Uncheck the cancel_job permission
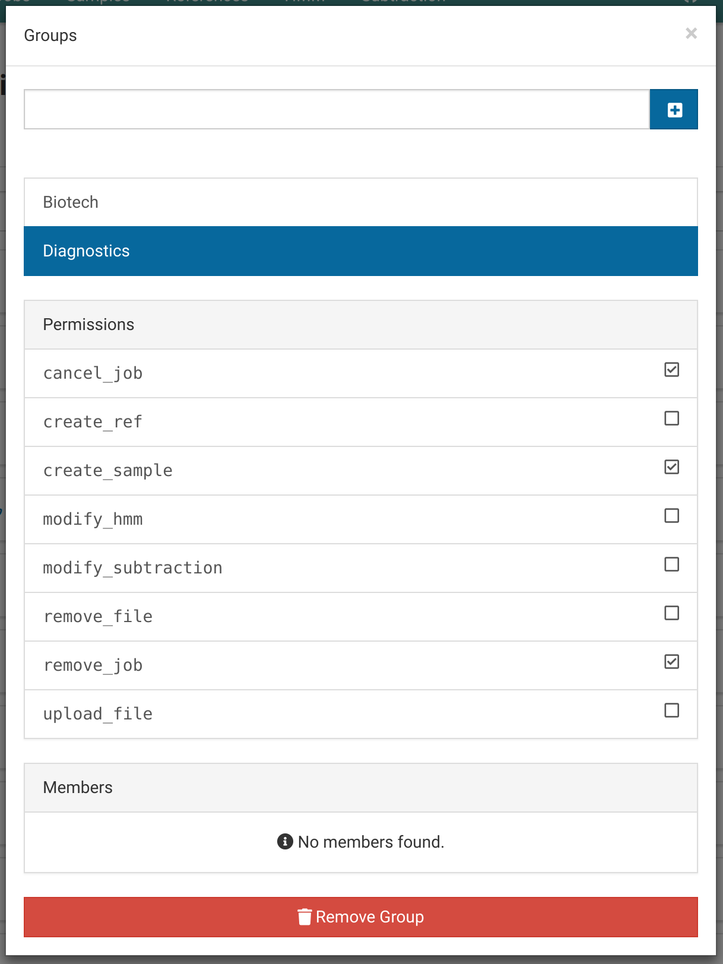The height and width of the screenshot is (964, 723). coord(671,370)
